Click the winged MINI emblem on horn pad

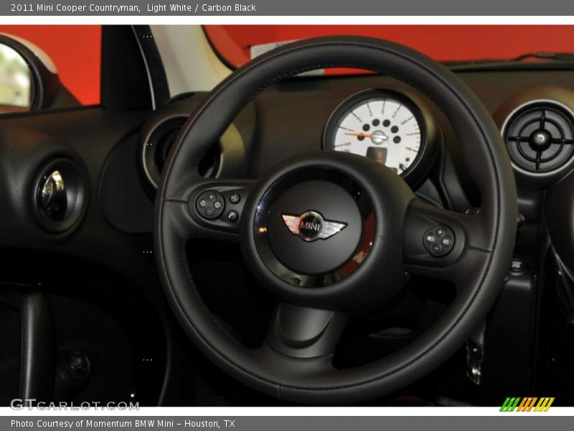click(x=310, y=225)
